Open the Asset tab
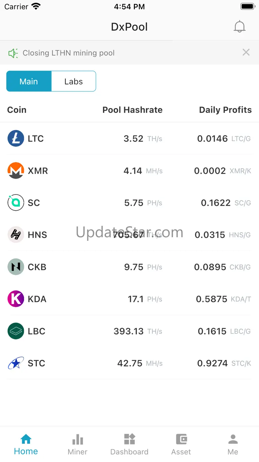The width and height of the screenshot is (259, 462). pyautogui.click(x=181, y=445)
